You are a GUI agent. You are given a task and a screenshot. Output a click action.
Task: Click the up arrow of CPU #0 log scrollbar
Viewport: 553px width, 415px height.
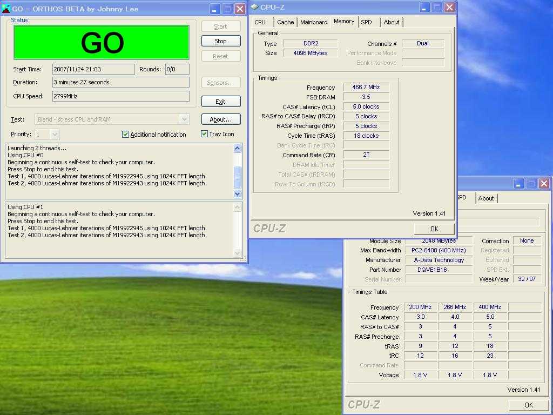point(238,148)
